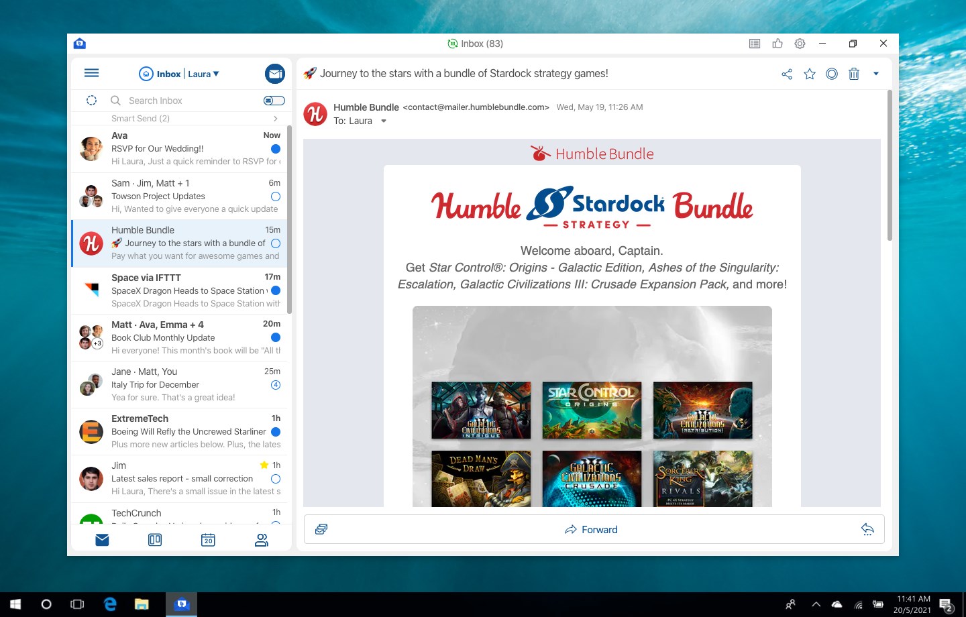
Task: Open the Contacts view at bottom
Action: pyautogui.click(x=262, y=540)
